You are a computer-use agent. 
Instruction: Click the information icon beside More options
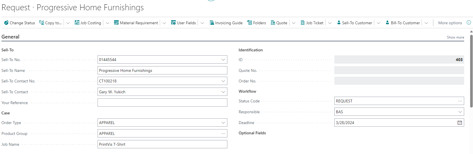pos(469,23)
